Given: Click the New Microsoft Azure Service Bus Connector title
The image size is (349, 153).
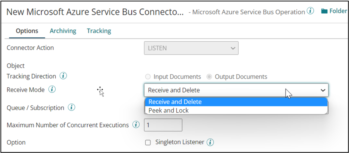Looking at the screenshot, I should [94, 12].
